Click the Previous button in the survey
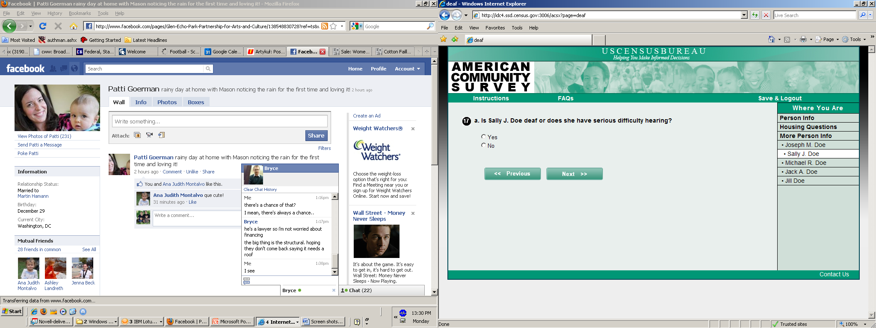The width and height of the screenshot is (876, 328). coord(512,174)
